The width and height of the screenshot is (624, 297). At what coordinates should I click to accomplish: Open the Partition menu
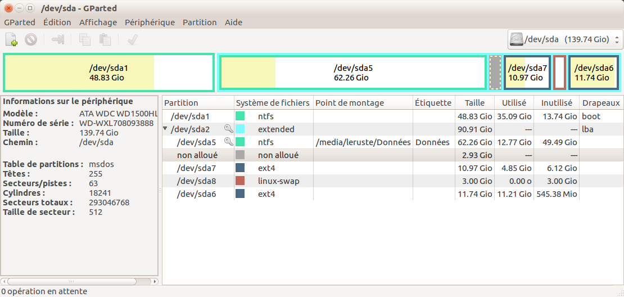pyautogui.click(x=200, y=22)
